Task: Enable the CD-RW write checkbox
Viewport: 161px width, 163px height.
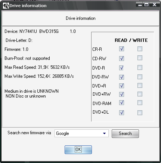Action: tap(140, 58)
